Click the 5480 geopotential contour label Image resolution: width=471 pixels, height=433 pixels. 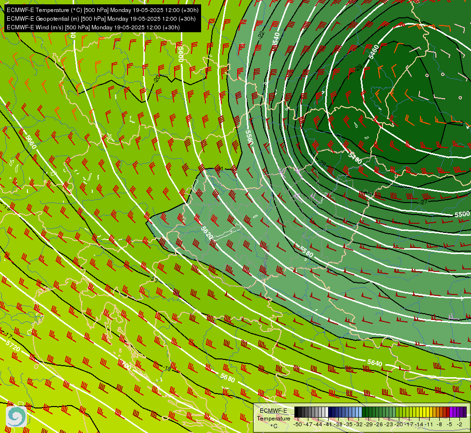(x=355, y=158)
